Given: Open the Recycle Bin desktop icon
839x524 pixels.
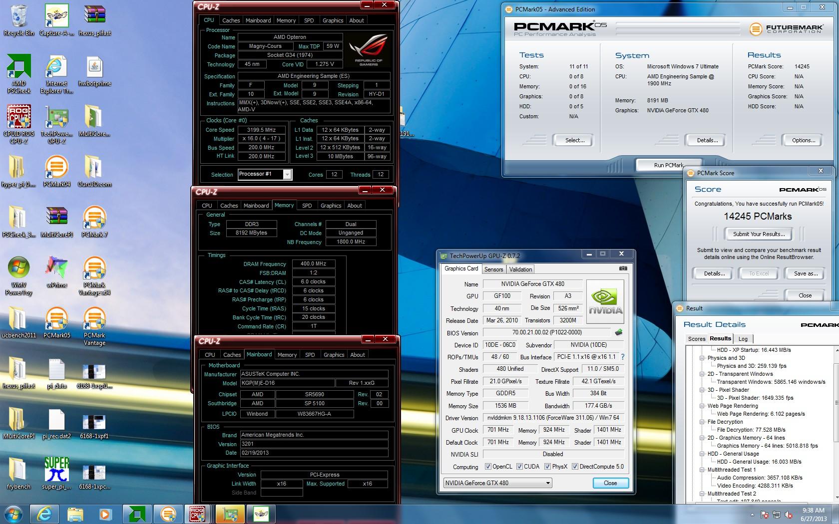Looking at the screenshot, I should coord(18,20).
